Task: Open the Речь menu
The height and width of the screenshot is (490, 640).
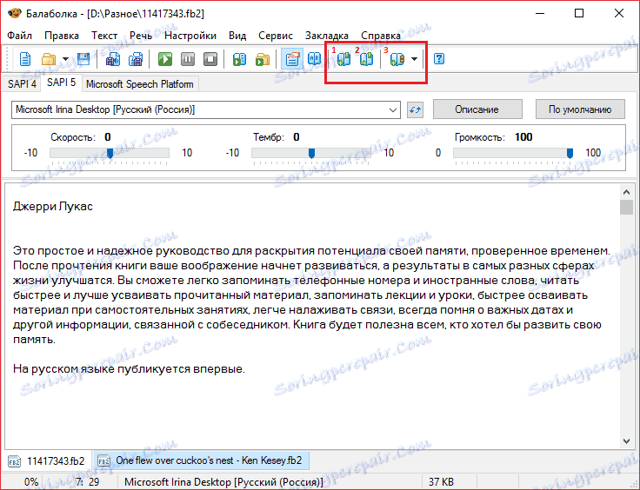Action: pos(141,36)
